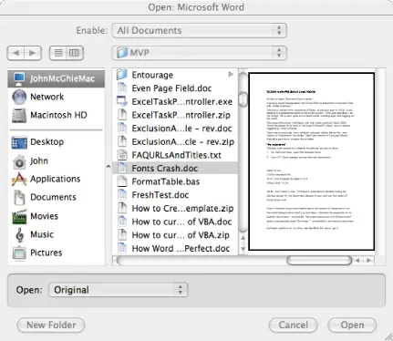Select Network label in the sidebar
The height and width of the screenshot is (341, 393).
(x=47, y=97)
